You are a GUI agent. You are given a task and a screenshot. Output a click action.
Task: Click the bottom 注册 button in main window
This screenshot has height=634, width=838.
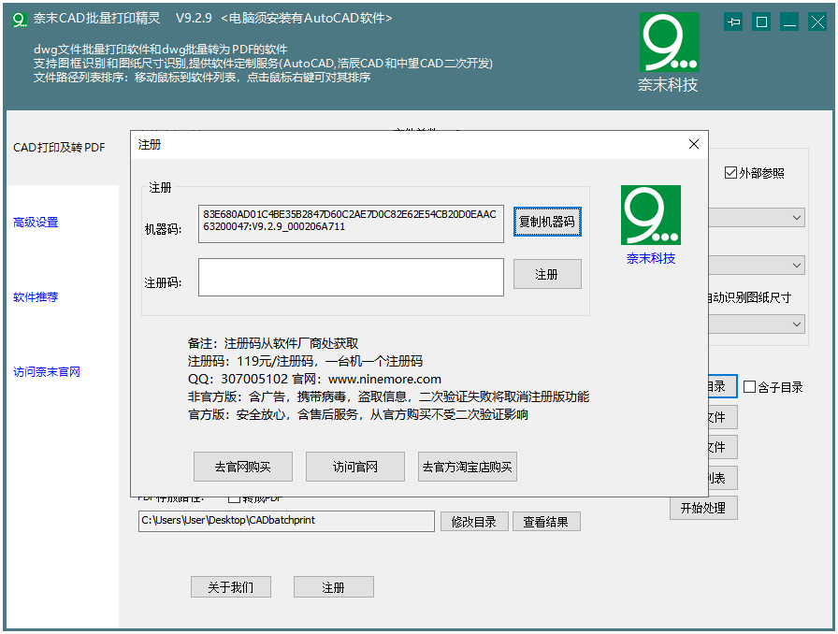tap(334, 587)
